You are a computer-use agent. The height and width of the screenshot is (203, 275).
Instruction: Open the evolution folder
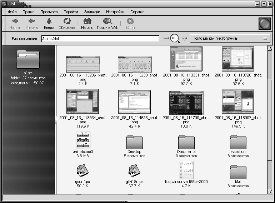(238, 142)
